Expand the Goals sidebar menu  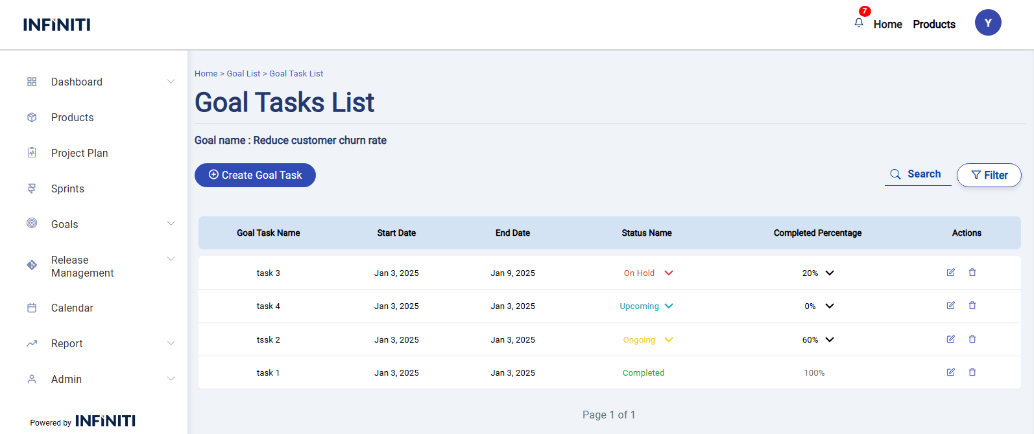tap(171, 224)
